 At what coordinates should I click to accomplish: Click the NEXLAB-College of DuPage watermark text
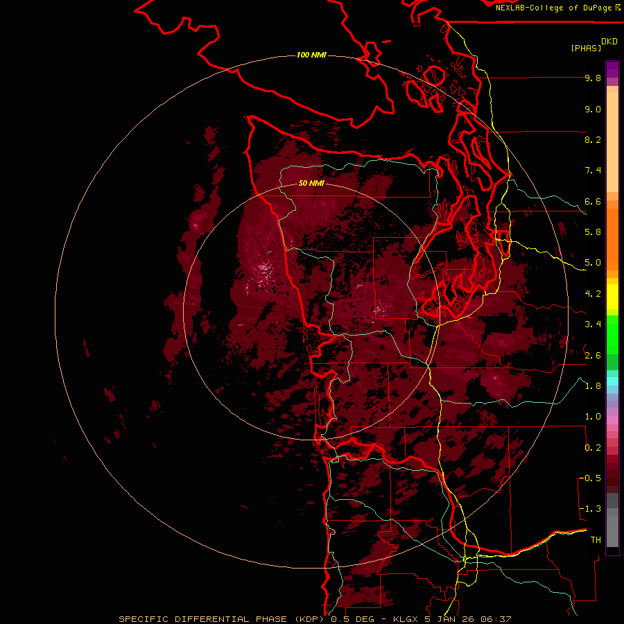point(553,8)
